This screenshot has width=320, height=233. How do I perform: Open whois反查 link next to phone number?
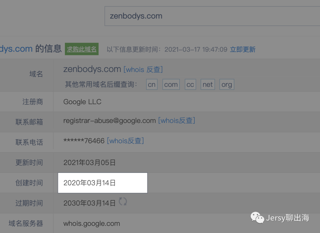point(126,141)
